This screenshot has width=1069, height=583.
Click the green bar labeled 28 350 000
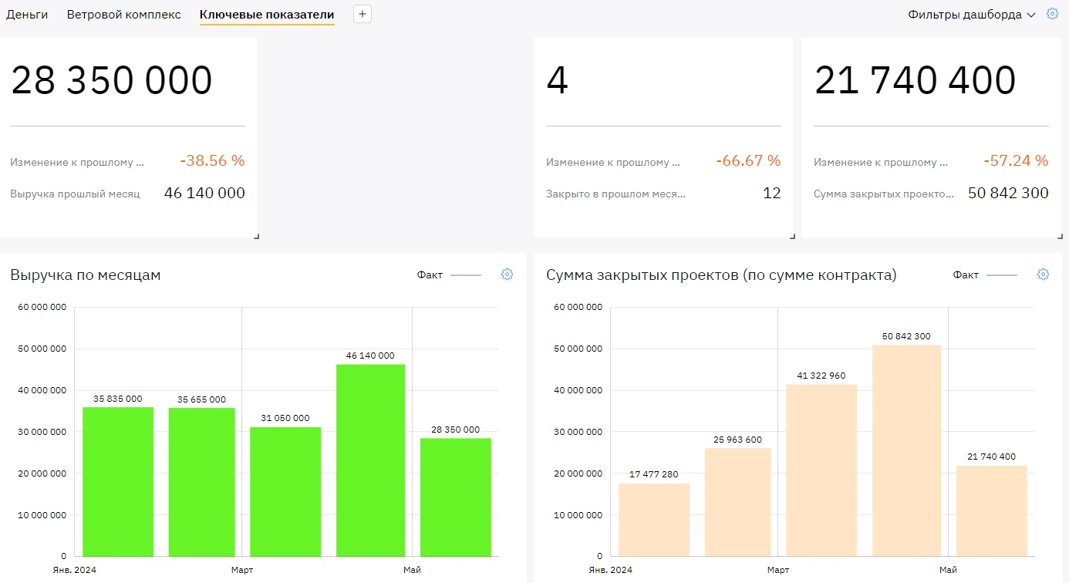[456, 497]
